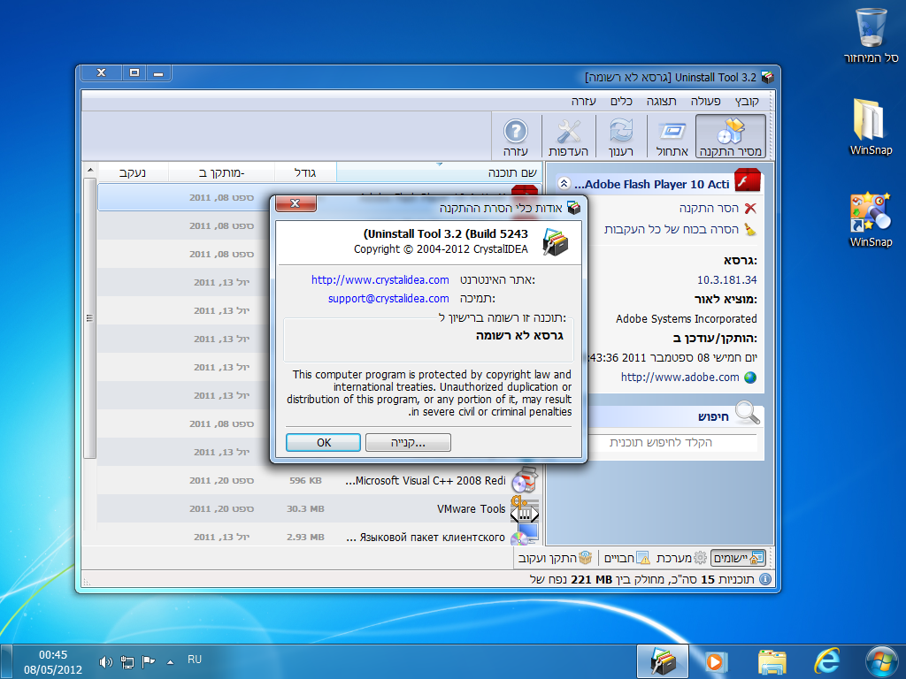Click force removal broom action (הסרה בכוח)
The image size is (906, 679).
680,229
